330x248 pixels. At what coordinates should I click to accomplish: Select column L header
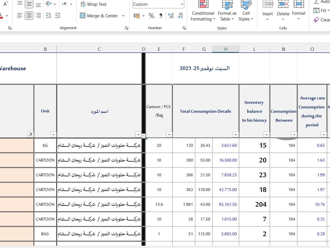pos(254,49)
